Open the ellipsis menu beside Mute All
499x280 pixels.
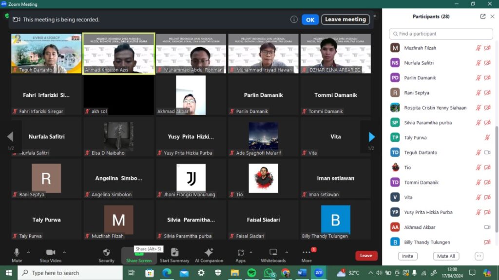pos(479,256)
